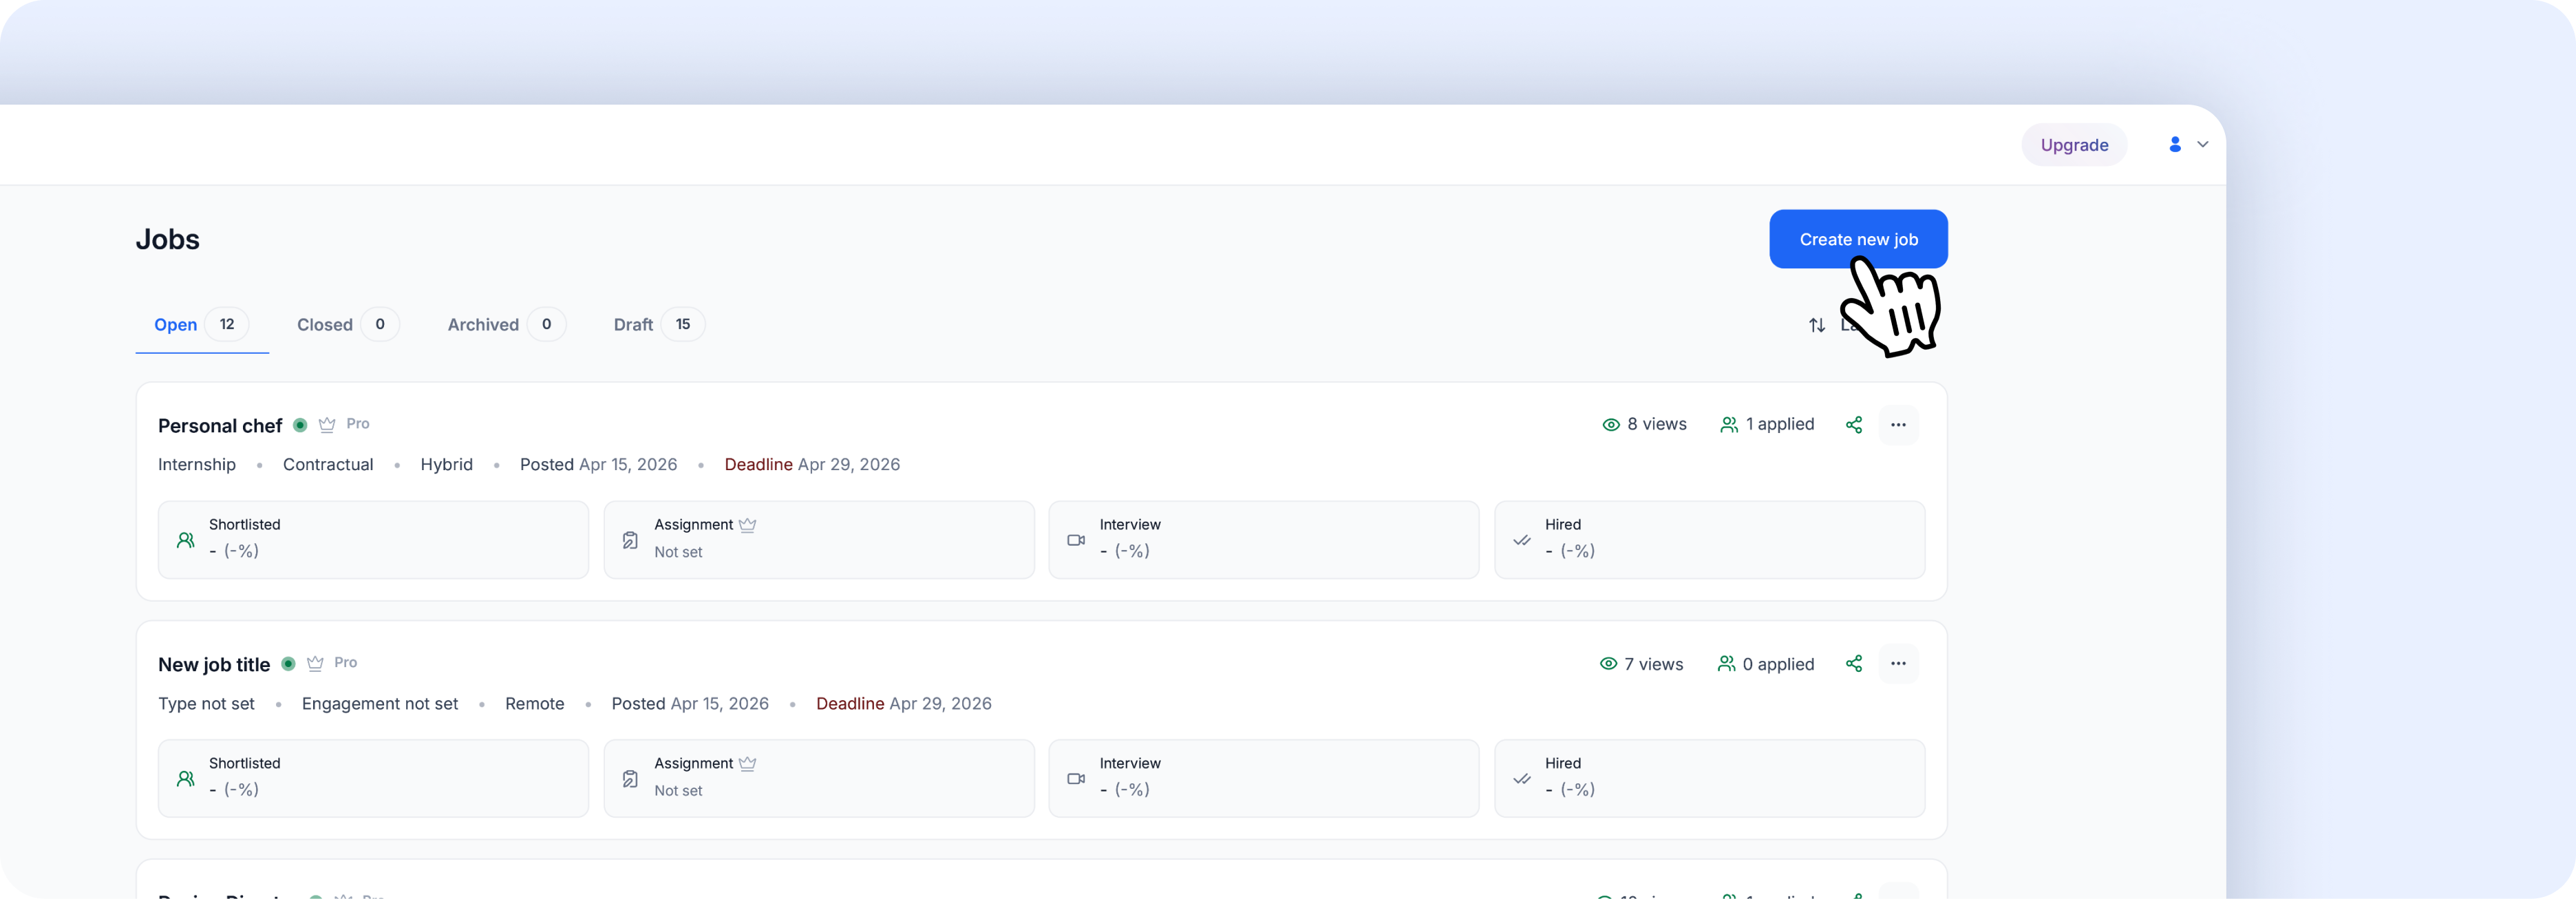The height and width of the screenshot is (899, 2576).
Task: Click the eye icon beside 7 views
Action: coord(1608,664)
